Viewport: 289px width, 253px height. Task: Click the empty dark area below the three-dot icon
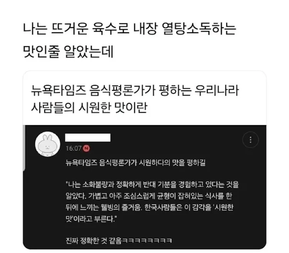pos(250,184)
